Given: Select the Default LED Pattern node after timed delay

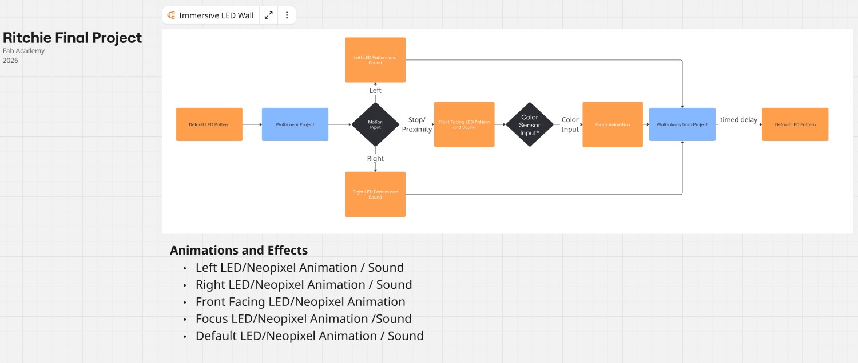Looking at the screenshot, I should tap(795, 124).
